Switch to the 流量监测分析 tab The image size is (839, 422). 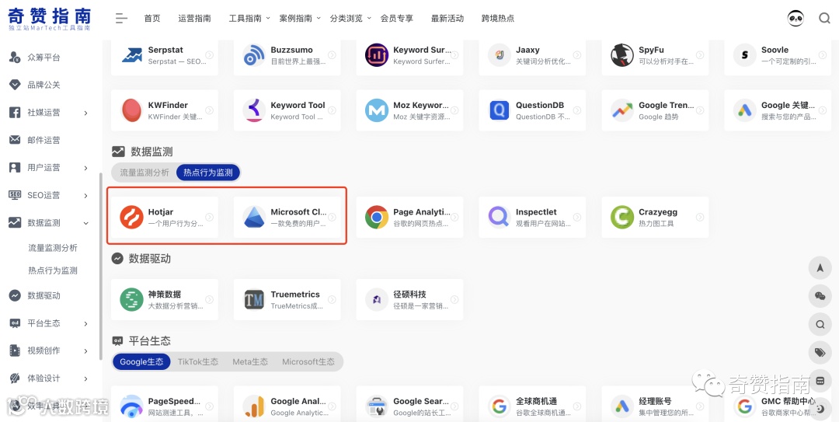(144, 173)
